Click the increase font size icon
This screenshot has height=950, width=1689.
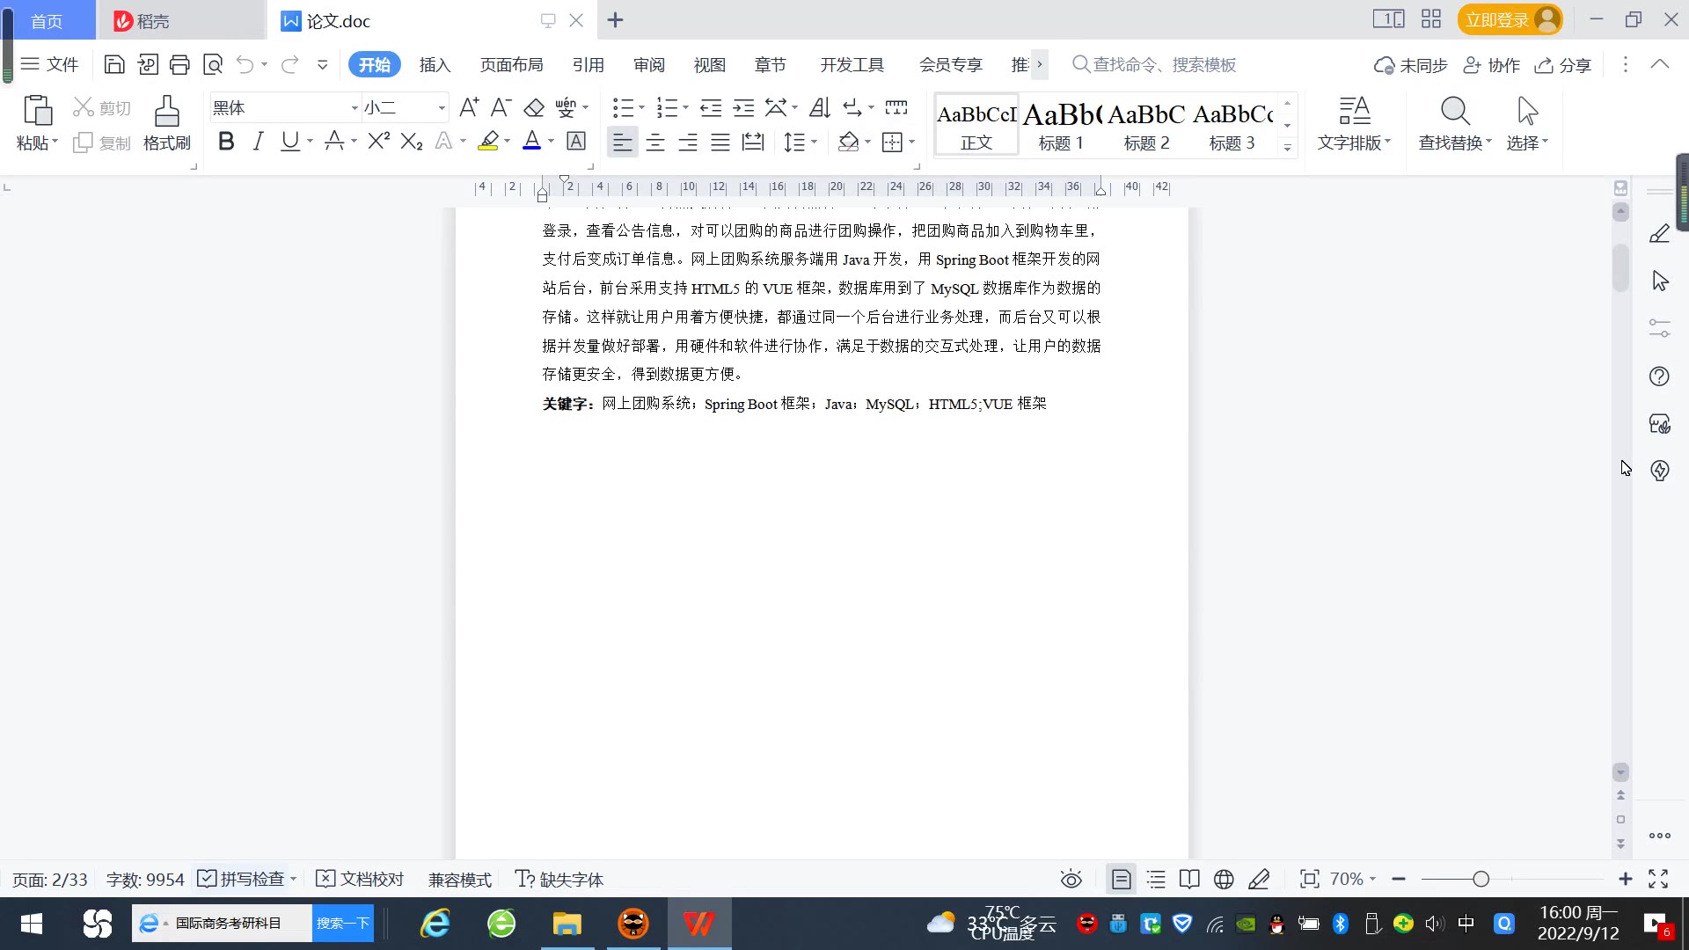(469, 108)
